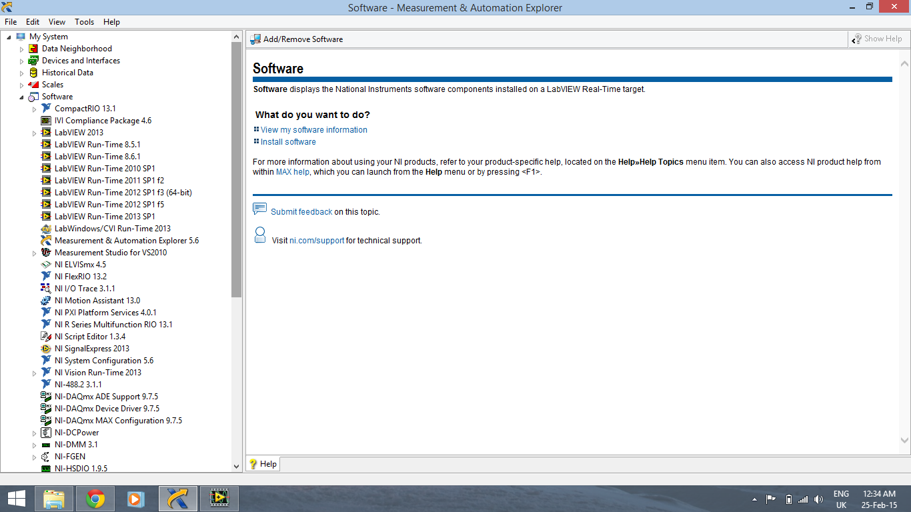911x512 pixels.
Task: Follow the MAX help link
Action: pyautogui.click(x=293, y=172)
